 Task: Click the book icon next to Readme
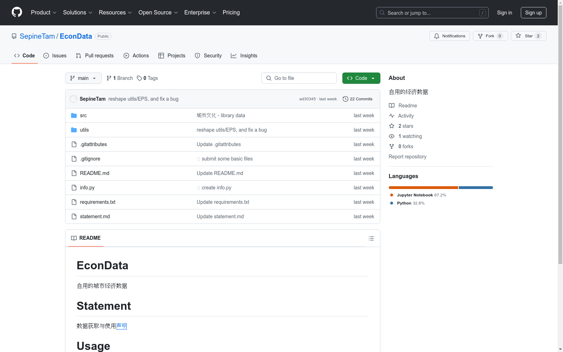(x=392, y=106)
